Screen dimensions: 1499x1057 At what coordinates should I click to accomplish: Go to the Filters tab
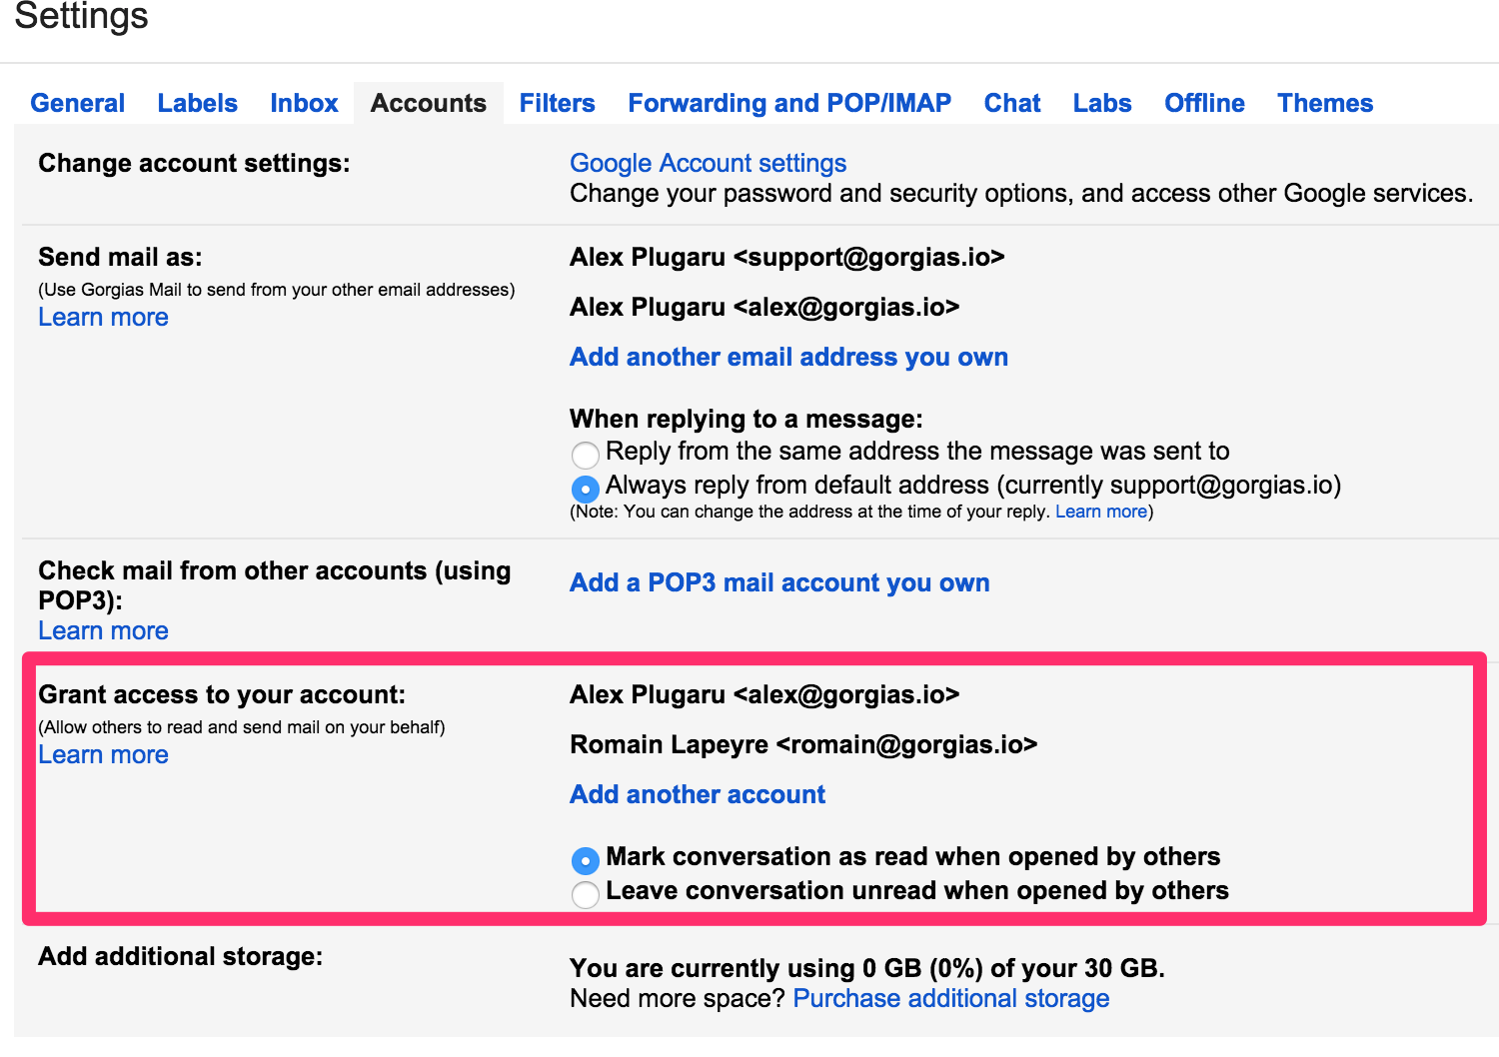tap(557, 103)
